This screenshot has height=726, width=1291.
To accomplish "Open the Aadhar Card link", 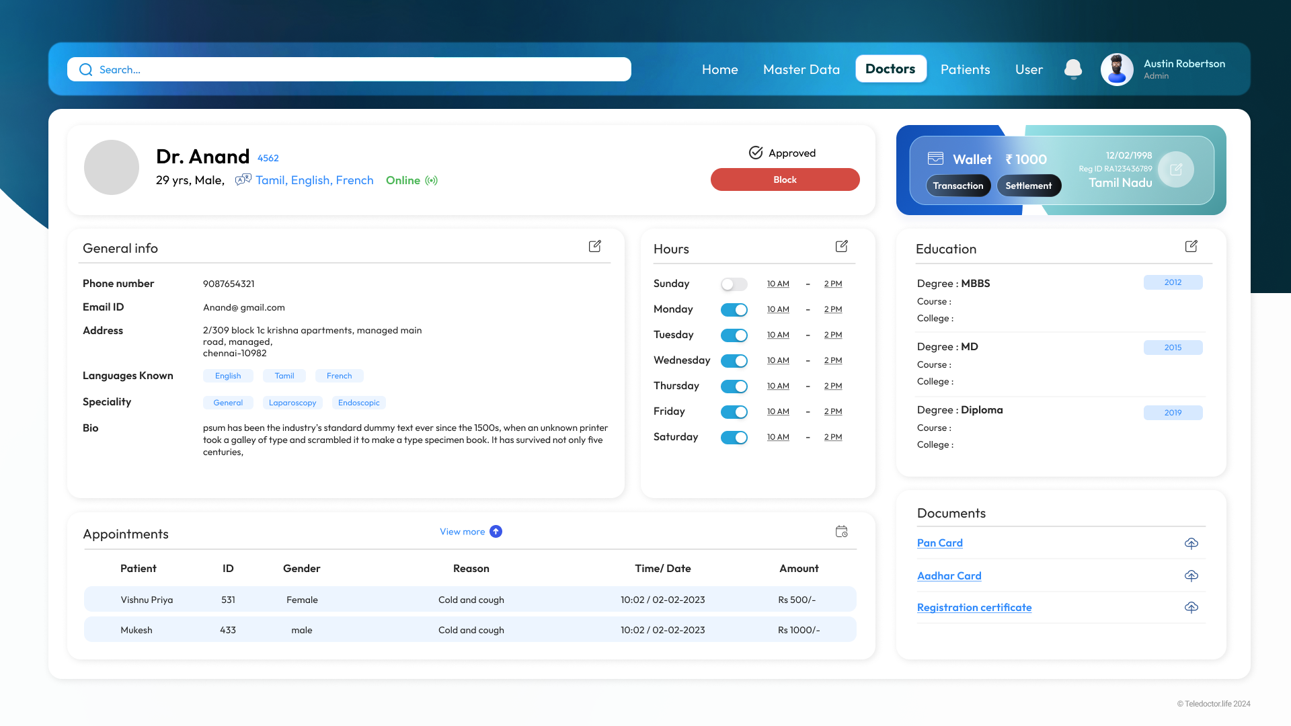I will [949, 575].
